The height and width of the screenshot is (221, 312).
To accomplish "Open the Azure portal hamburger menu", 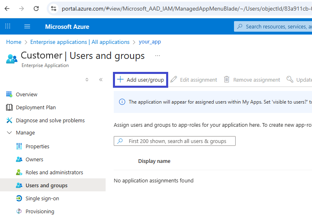I will (x=27, y=26).
